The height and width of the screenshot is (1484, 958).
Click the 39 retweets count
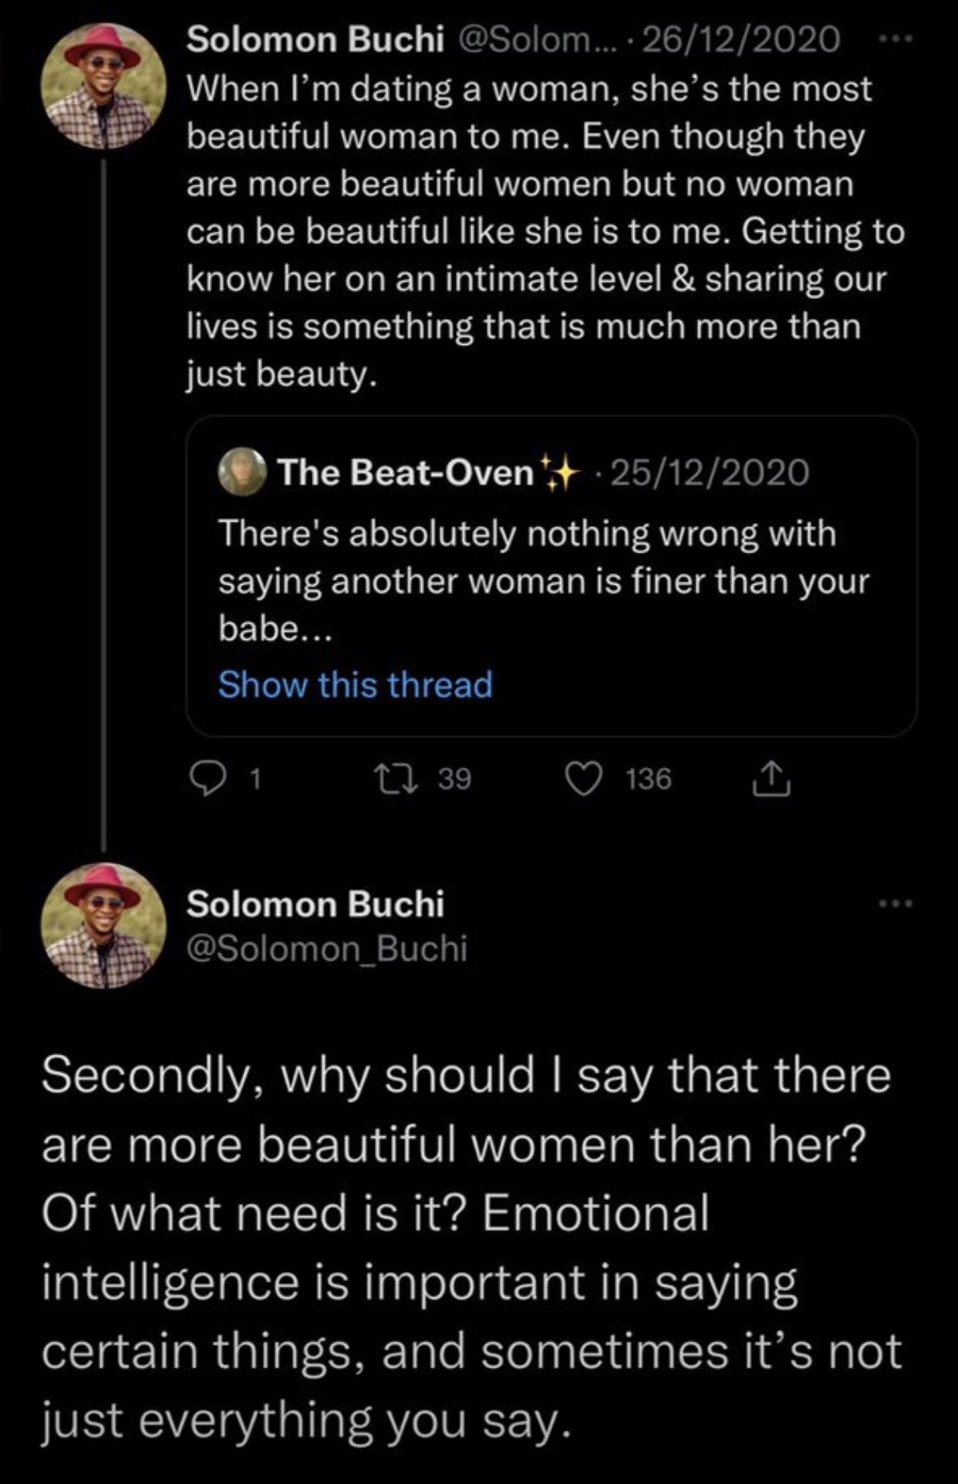click(454, 779)
